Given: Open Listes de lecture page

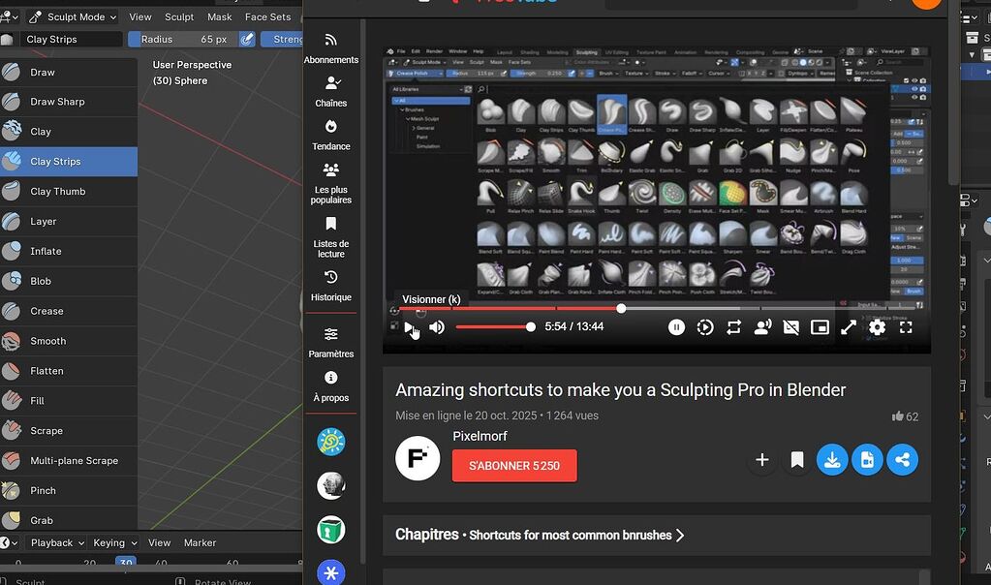Looking at the screenshot, I should (330, 237).
